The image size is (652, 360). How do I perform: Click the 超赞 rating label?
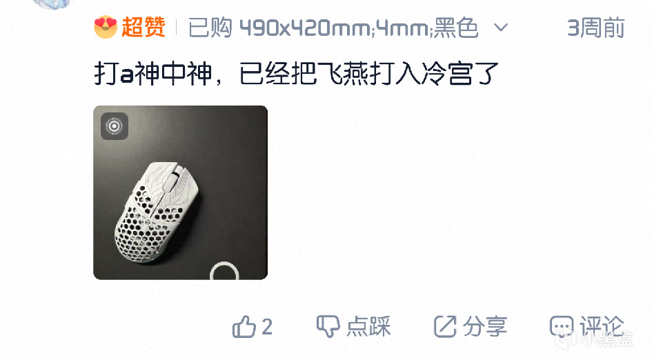pyautogui.click(x=144, y=28)
